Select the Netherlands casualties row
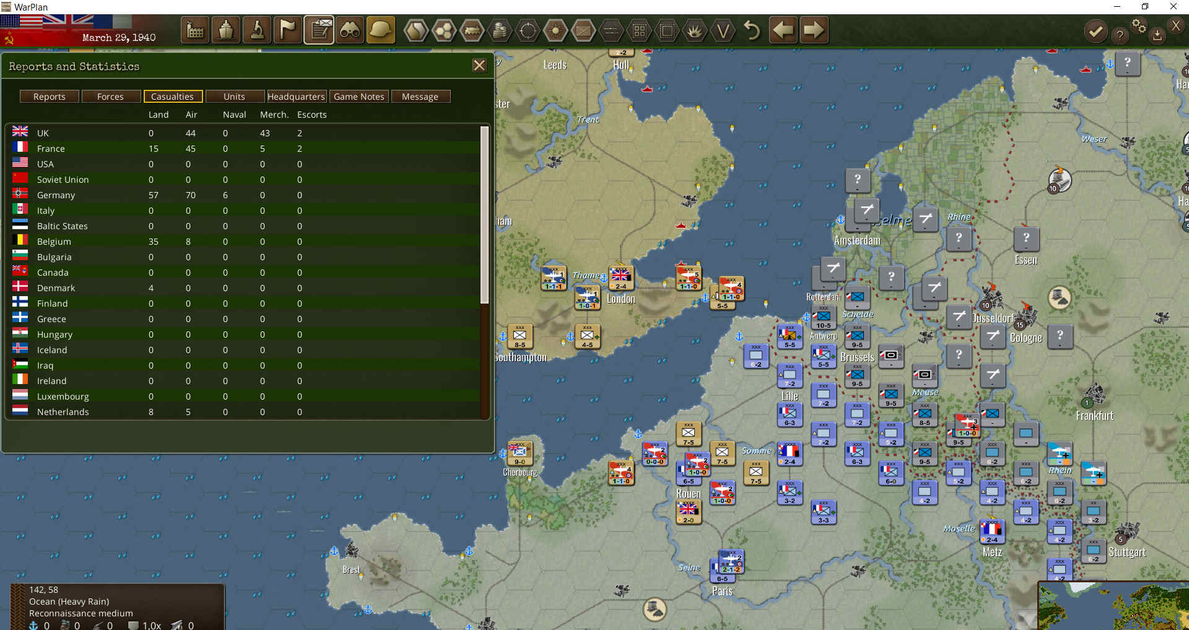The height and width of the screenshot is (630, 1189). pos(244,412)
